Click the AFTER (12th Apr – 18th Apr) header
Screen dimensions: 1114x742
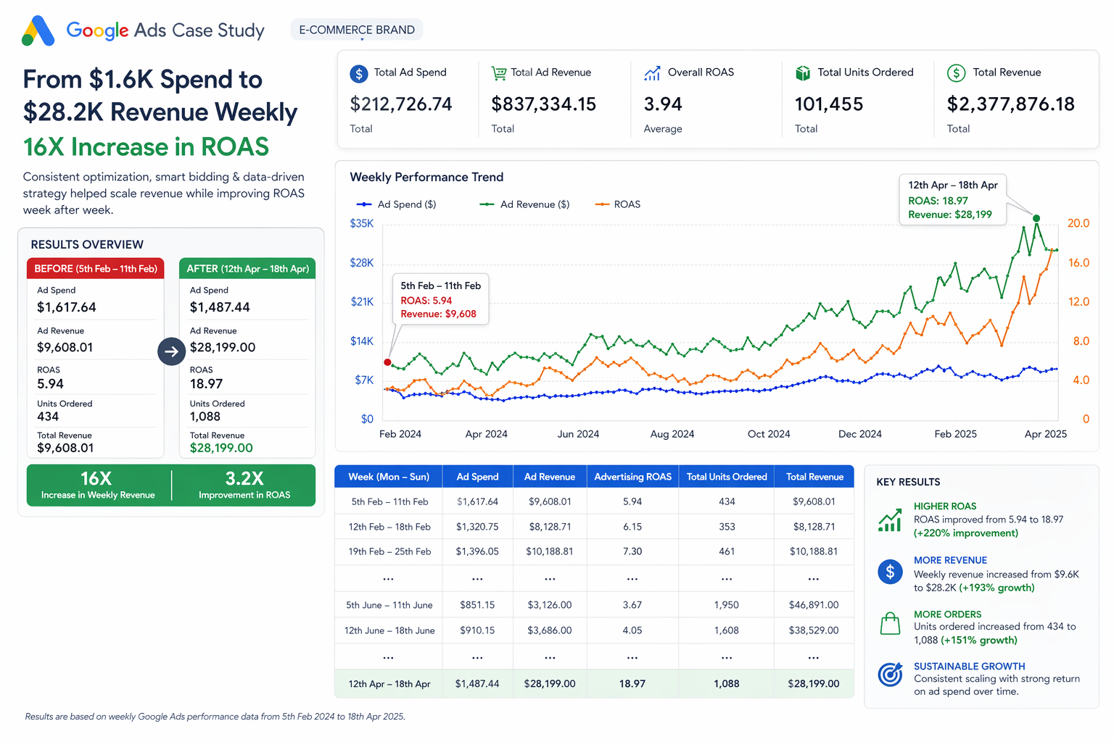click(247, 269)
